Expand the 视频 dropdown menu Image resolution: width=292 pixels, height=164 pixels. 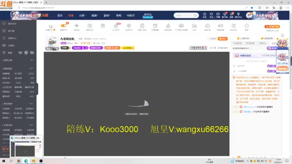tap(95, 15)
